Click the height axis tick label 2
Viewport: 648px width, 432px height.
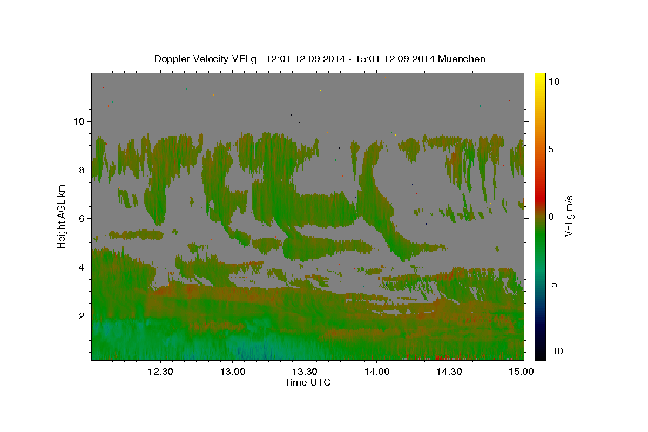click(82, 315)
